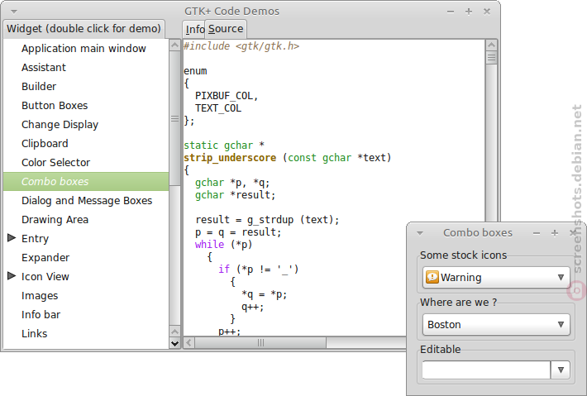Close the GTK+ Code Demos window
Viewport: 587px width, 396px height.
pyautogui.click(x=487, y=12)
